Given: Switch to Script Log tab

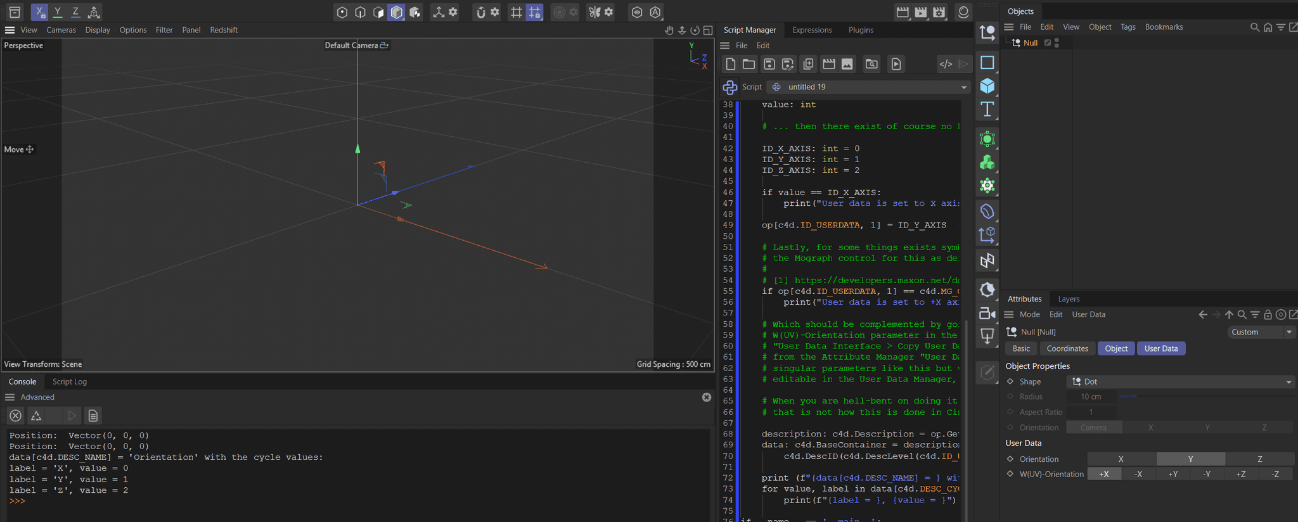Looking at the screenshot, I should click(70, 381).
